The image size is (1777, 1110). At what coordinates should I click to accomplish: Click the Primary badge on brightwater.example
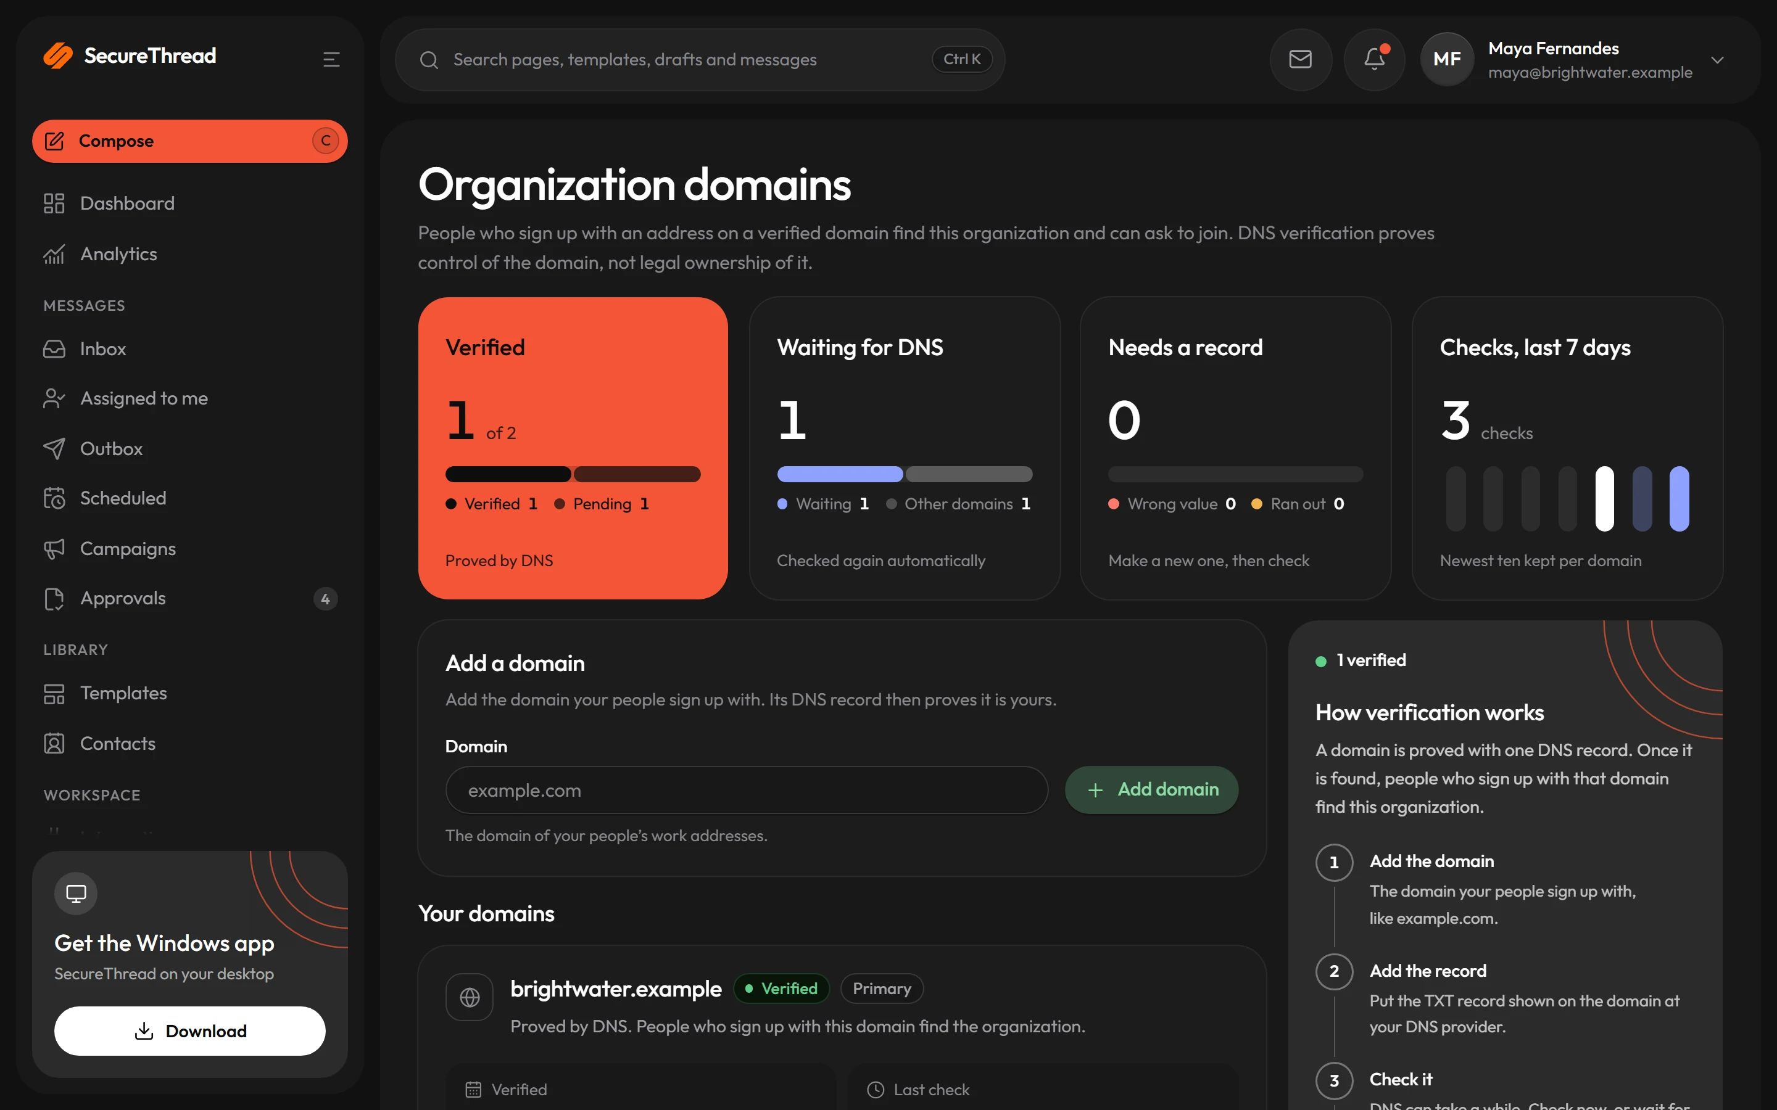pos(882,988)
